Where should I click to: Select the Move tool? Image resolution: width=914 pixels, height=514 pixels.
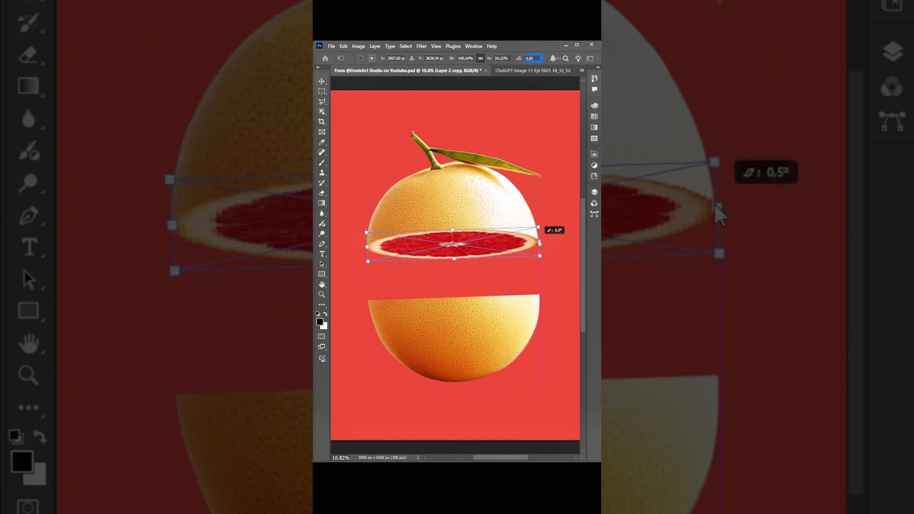[x=321, y=81]
